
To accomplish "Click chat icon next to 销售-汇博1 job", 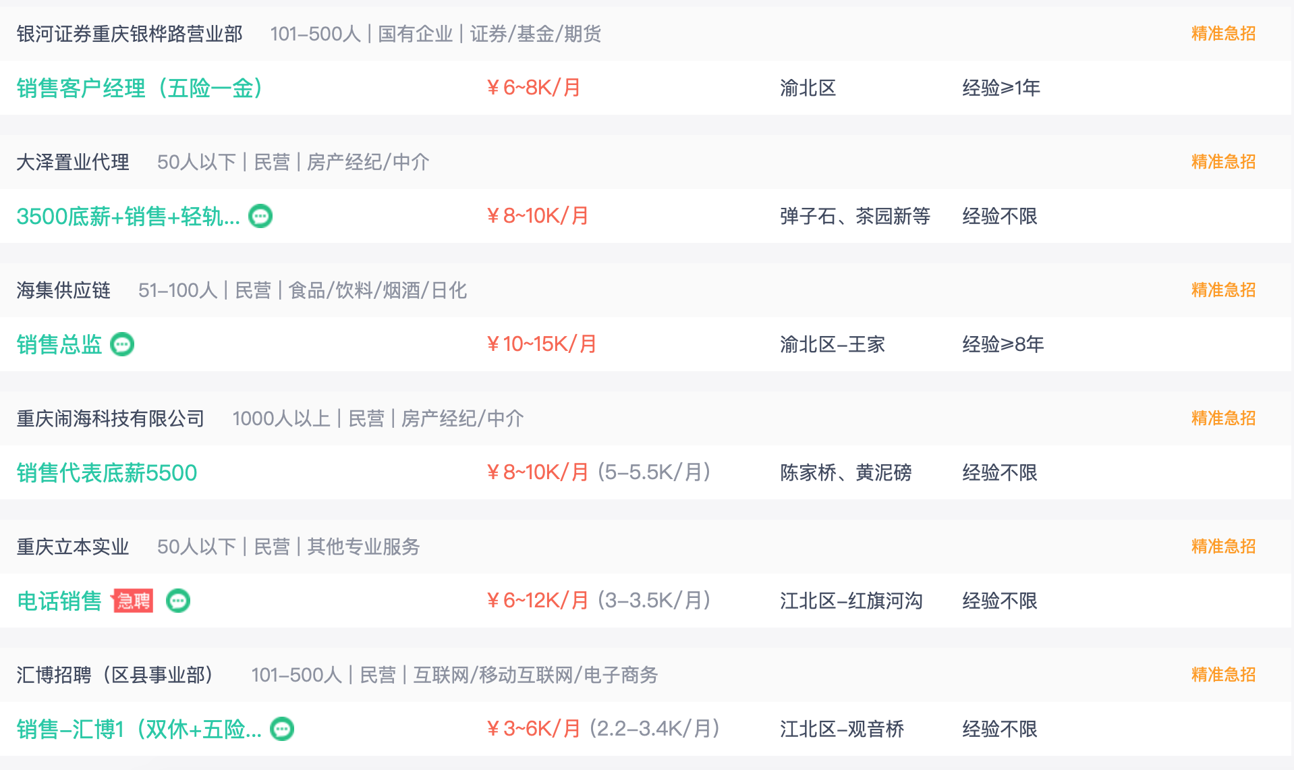I will pyautogui.click(x=282, y=729).
